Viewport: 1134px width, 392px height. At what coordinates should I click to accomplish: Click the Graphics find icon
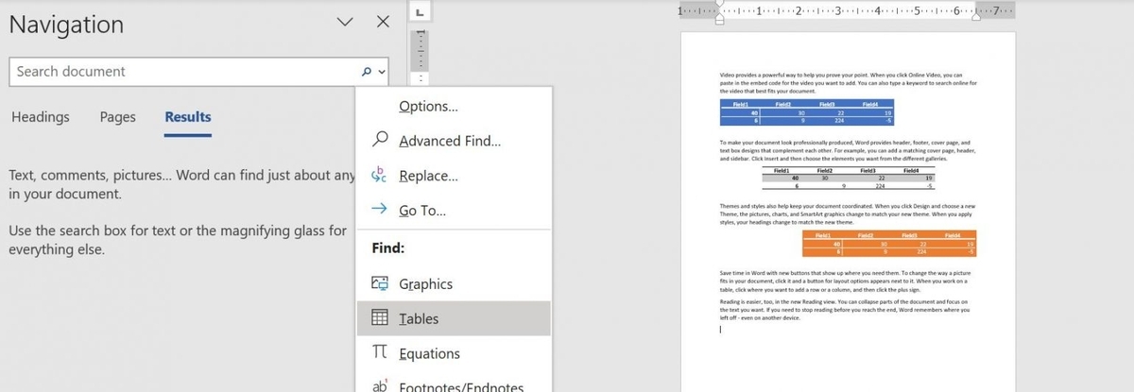click(x=379, y=283)
